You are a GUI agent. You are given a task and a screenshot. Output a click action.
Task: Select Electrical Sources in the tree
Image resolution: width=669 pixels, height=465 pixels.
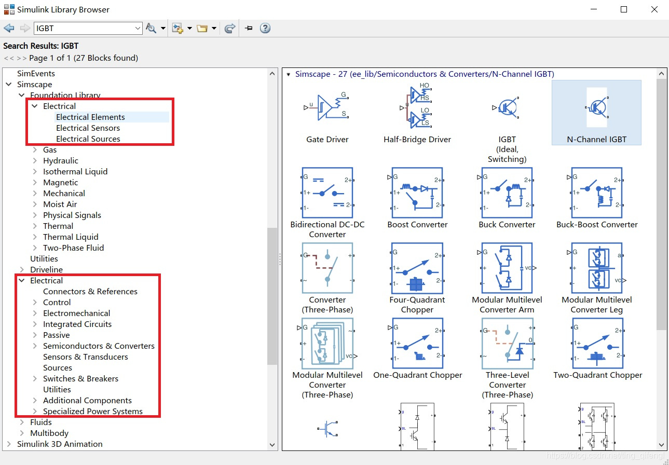click(x=88, y=139)
